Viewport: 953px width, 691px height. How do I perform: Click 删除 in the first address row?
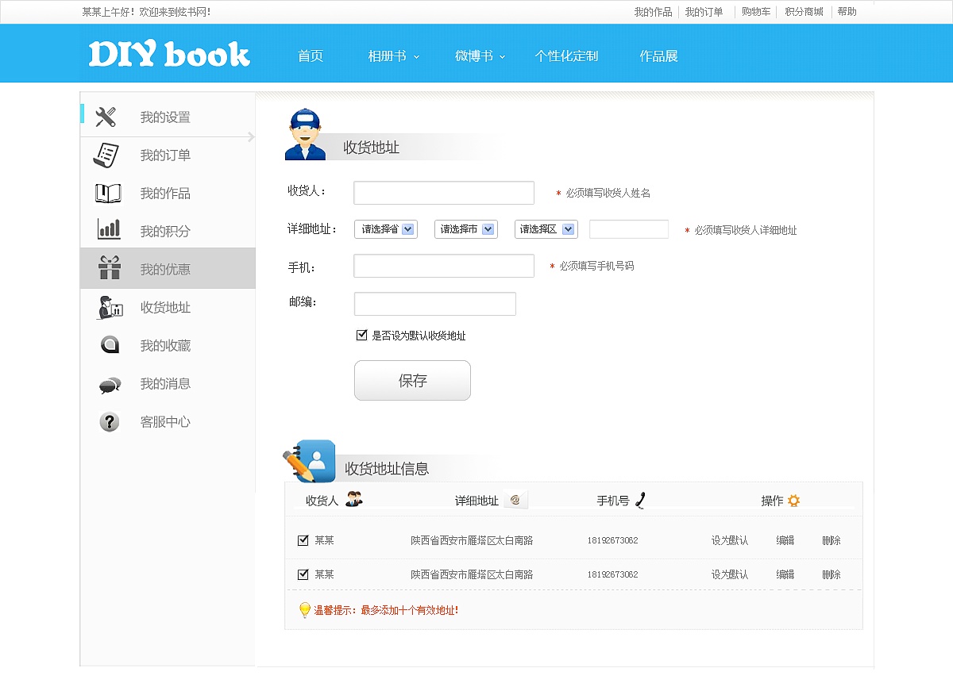click(x=831, y=540)
